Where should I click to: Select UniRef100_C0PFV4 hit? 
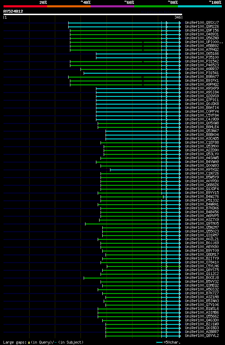pos(202,112)
